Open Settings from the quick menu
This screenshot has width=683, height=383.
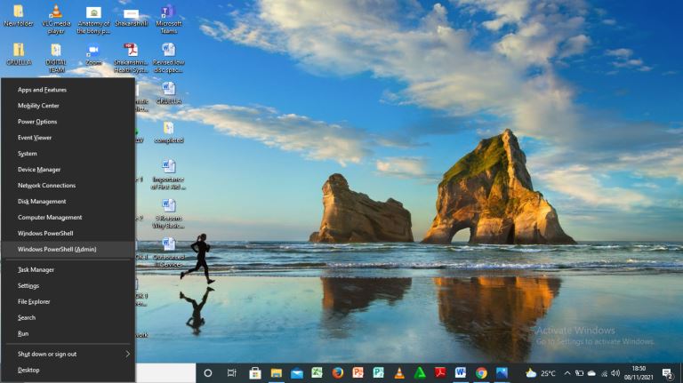(x=68, y=285)
